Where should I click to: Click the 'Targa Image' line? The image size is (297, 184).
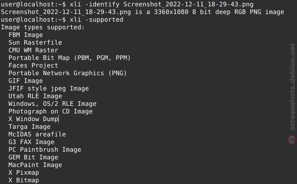(29, 127)
